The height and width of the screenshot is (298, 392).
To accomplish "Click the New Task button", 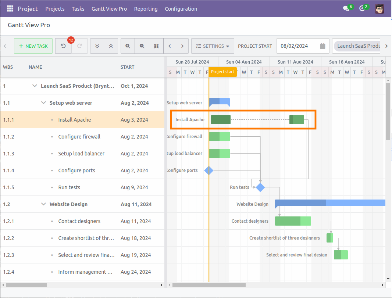I will (33, 46).
